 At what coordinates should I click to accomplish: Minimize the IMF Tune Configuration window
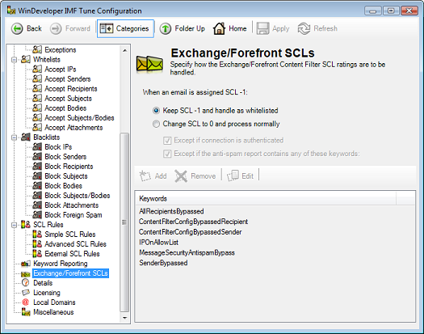(x=373, y=11)
